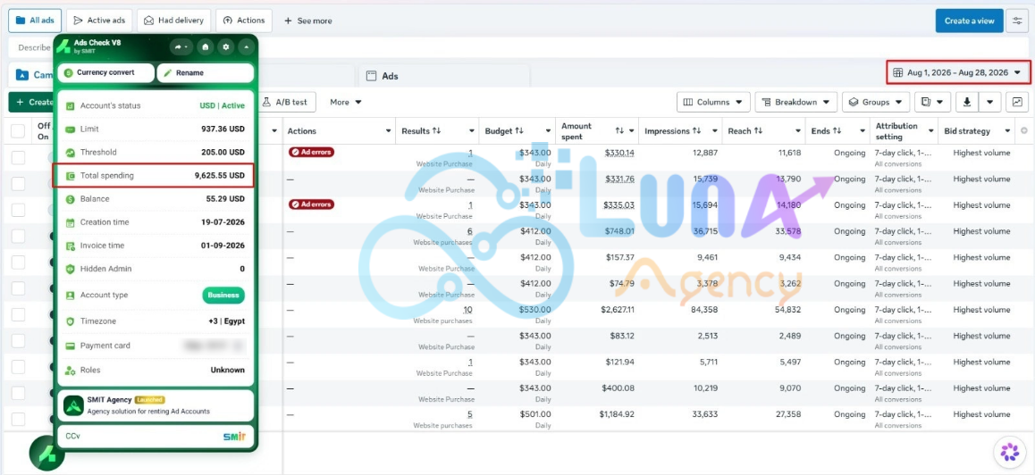The width and height of the screenshot is (1035, 475).
Task: Click Currency convert in Ads Check
Action: click(105, 72)
